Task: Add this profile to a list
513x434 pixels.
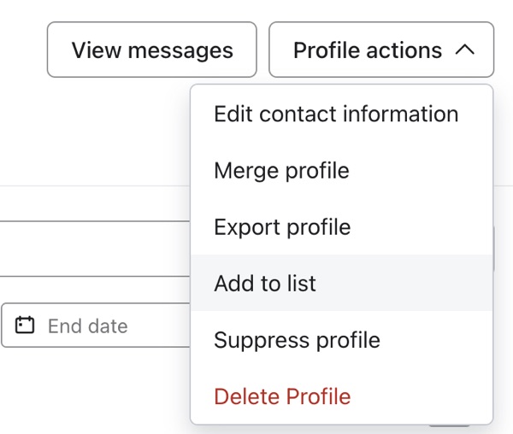Action: point(265,284)
